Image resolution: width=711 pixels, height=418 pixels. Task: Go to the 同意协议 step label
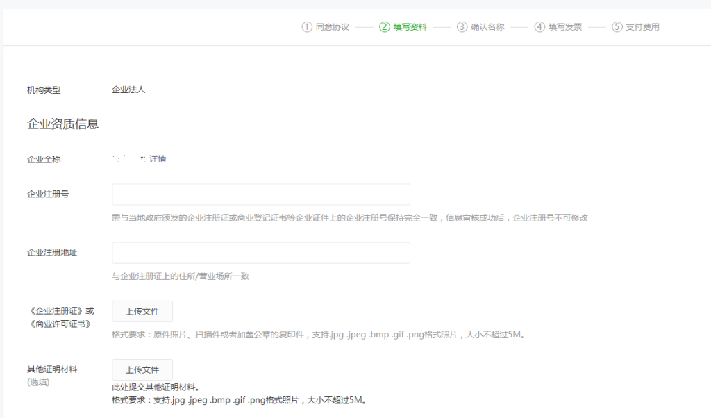(333, 27)
